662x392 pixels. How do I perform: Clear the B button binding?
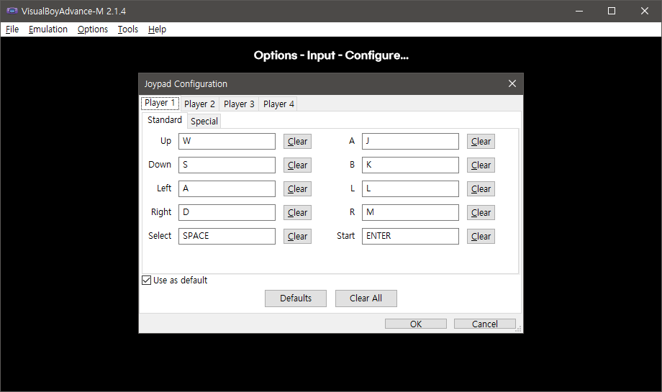[481, 165]
